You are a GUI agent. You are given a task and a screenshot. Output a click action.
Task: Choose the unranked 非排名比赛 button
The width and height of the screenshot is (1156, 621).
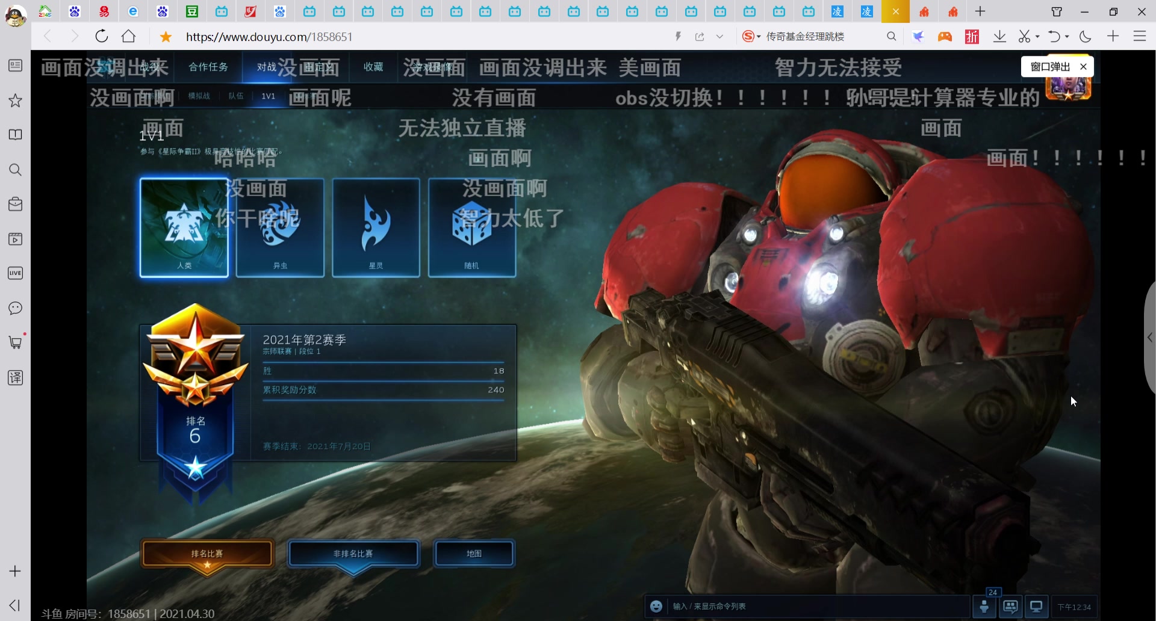coord(353,554)
